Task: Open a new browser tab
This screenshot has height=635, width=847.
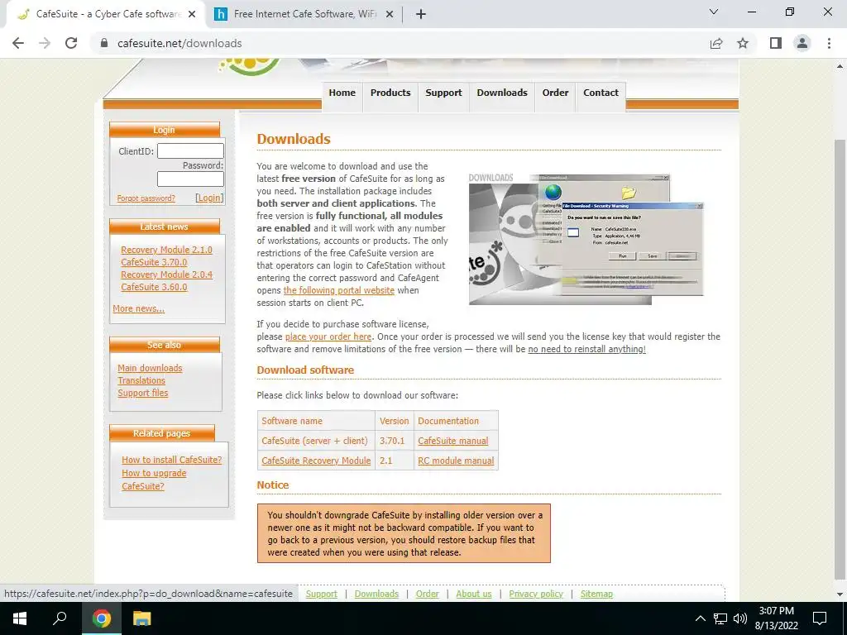Action: (421, 14)
